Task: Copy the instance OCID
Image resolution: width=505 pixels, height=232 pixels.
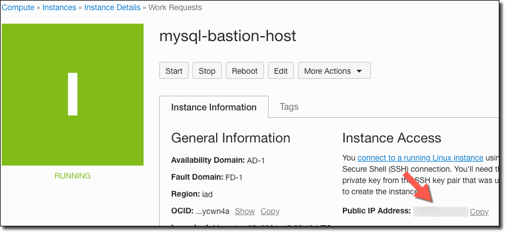Action: coord(270,211)
